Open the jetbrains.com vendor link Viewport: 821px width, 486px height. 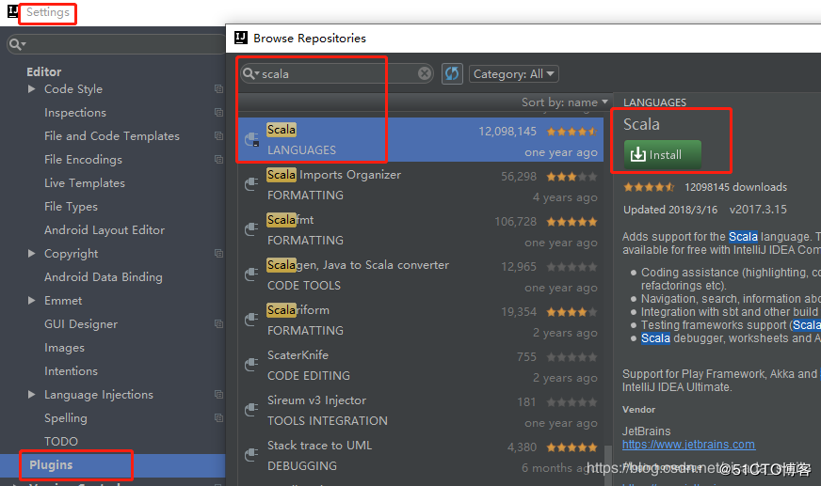(x=688, y=445)
